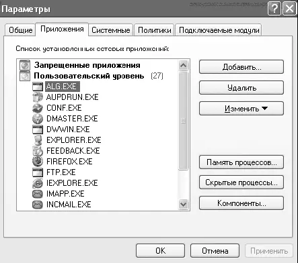This screenshot has width=298, height=263.
Task: Click the list scrollbar down arrow
Action: point(184,204)
